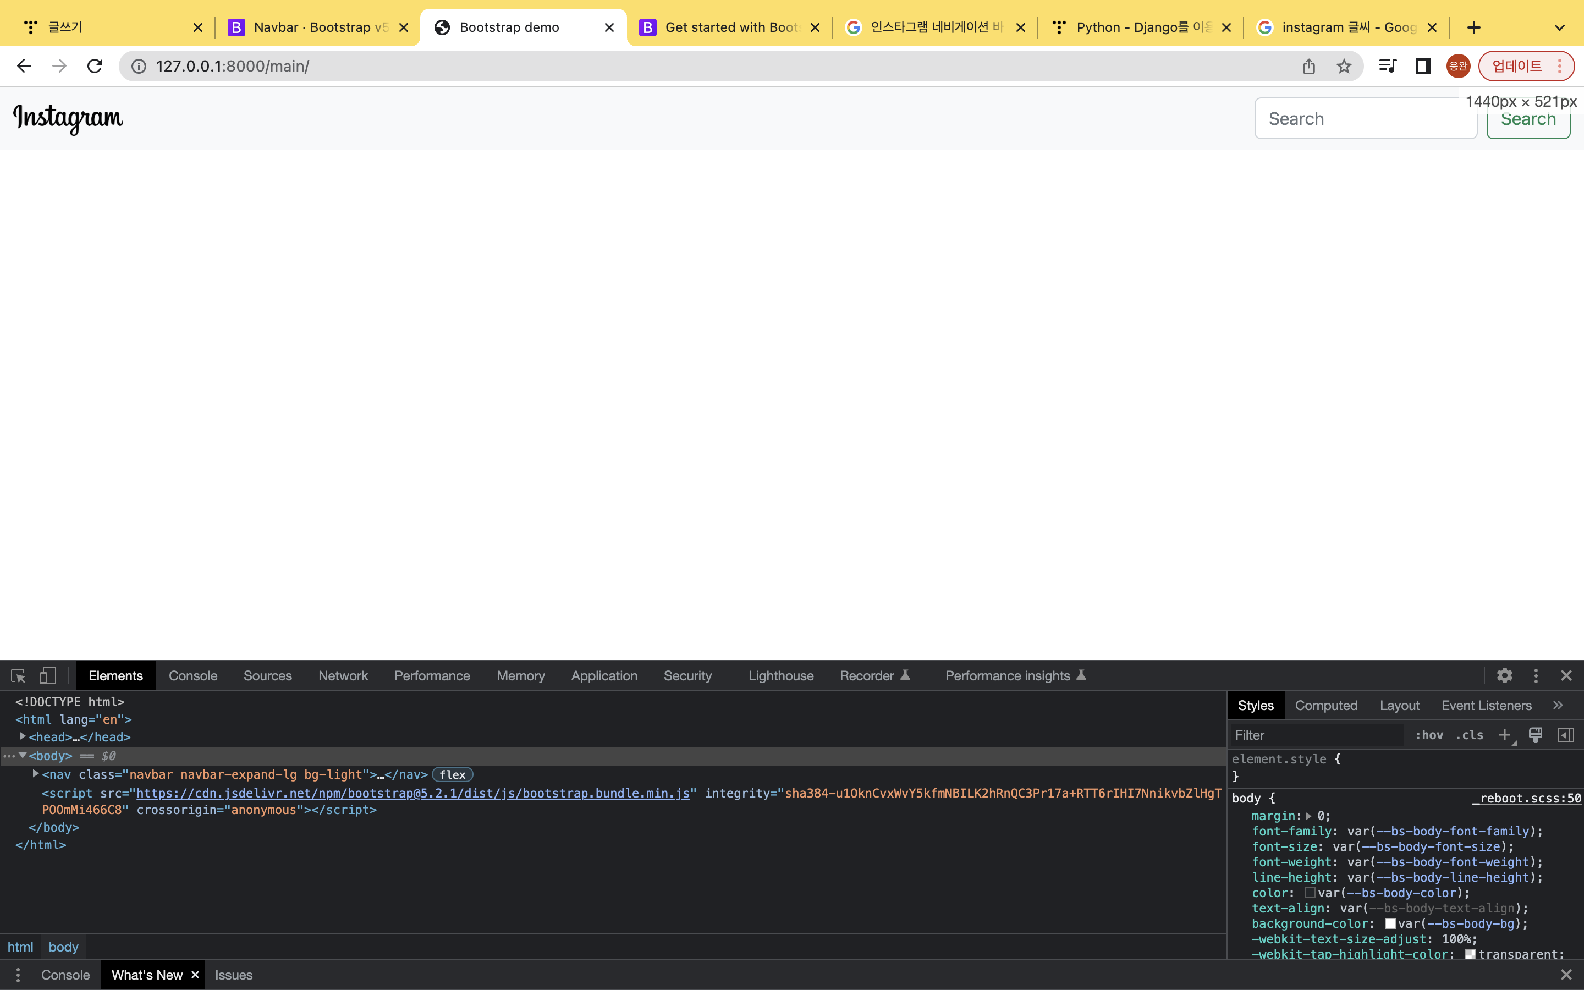Toggle the computed styles sidebar icon

pos(1566,735)
